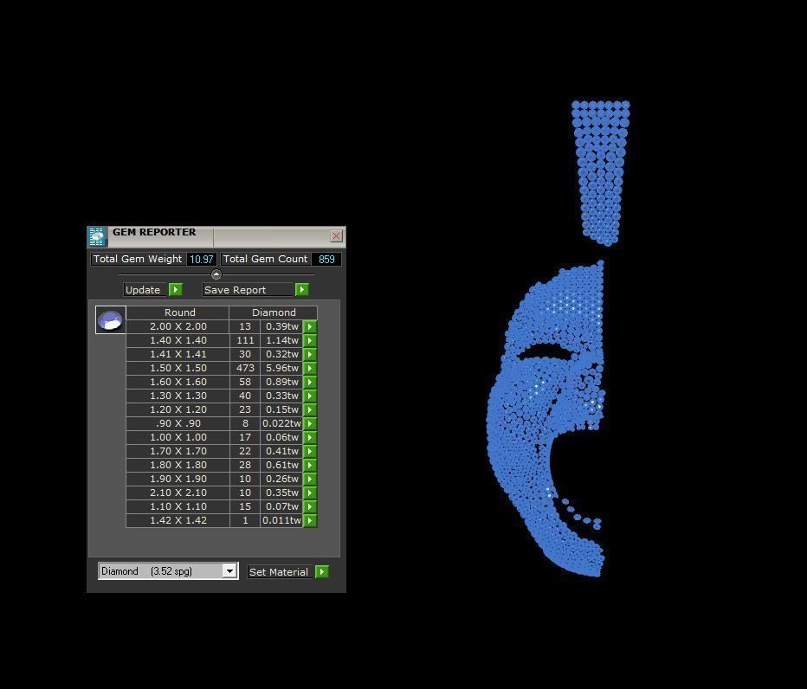Click the Total Gem Count label
This screenshot has width=807, height=689.
(265, 259)
